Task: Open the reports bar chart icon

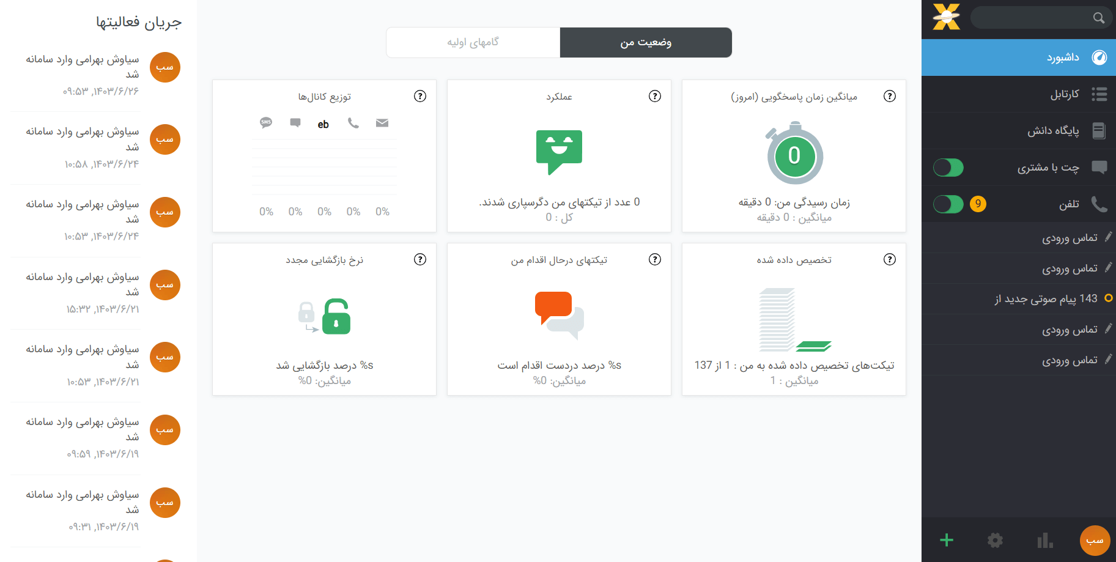Action: 1045,540
